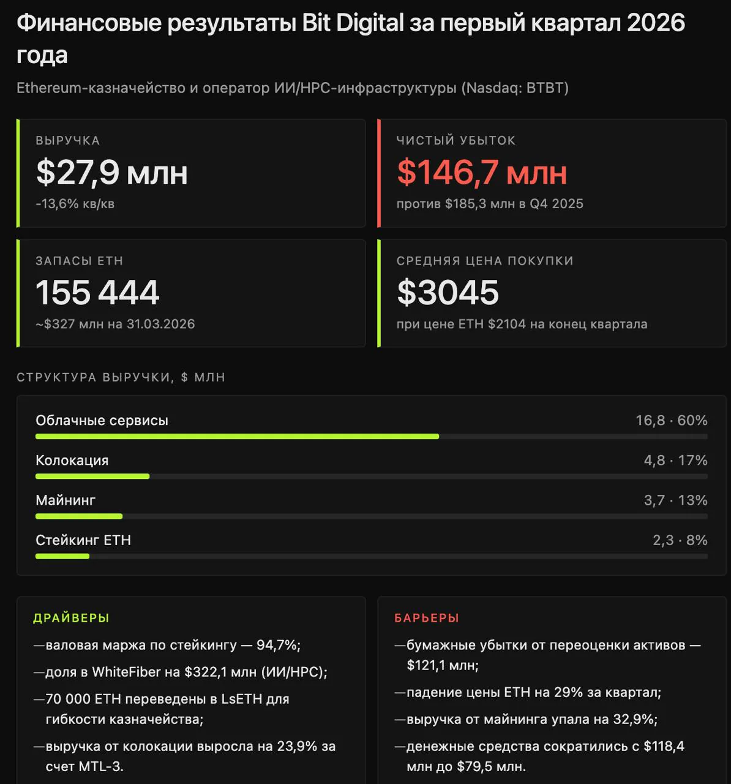Screen dimensions: 731x784
Task: Click 'против $185,3 млн в Q4 2025'
Action: (490, 204)
